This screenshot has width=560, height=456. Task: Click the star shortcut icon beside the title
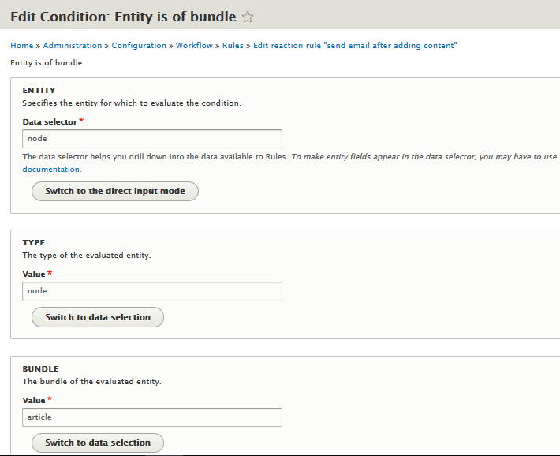tap(248, 17)
